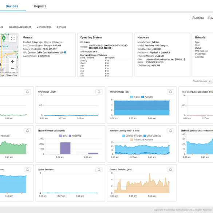
Task: Open the Reports tab
Action: pyautogui.click(x=40, y=6)
